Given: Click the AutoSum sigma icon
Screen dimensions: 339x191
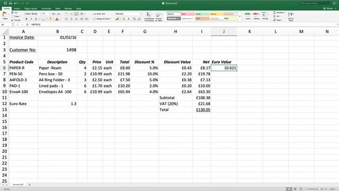Looking at the screenshot, I should 274,13.
